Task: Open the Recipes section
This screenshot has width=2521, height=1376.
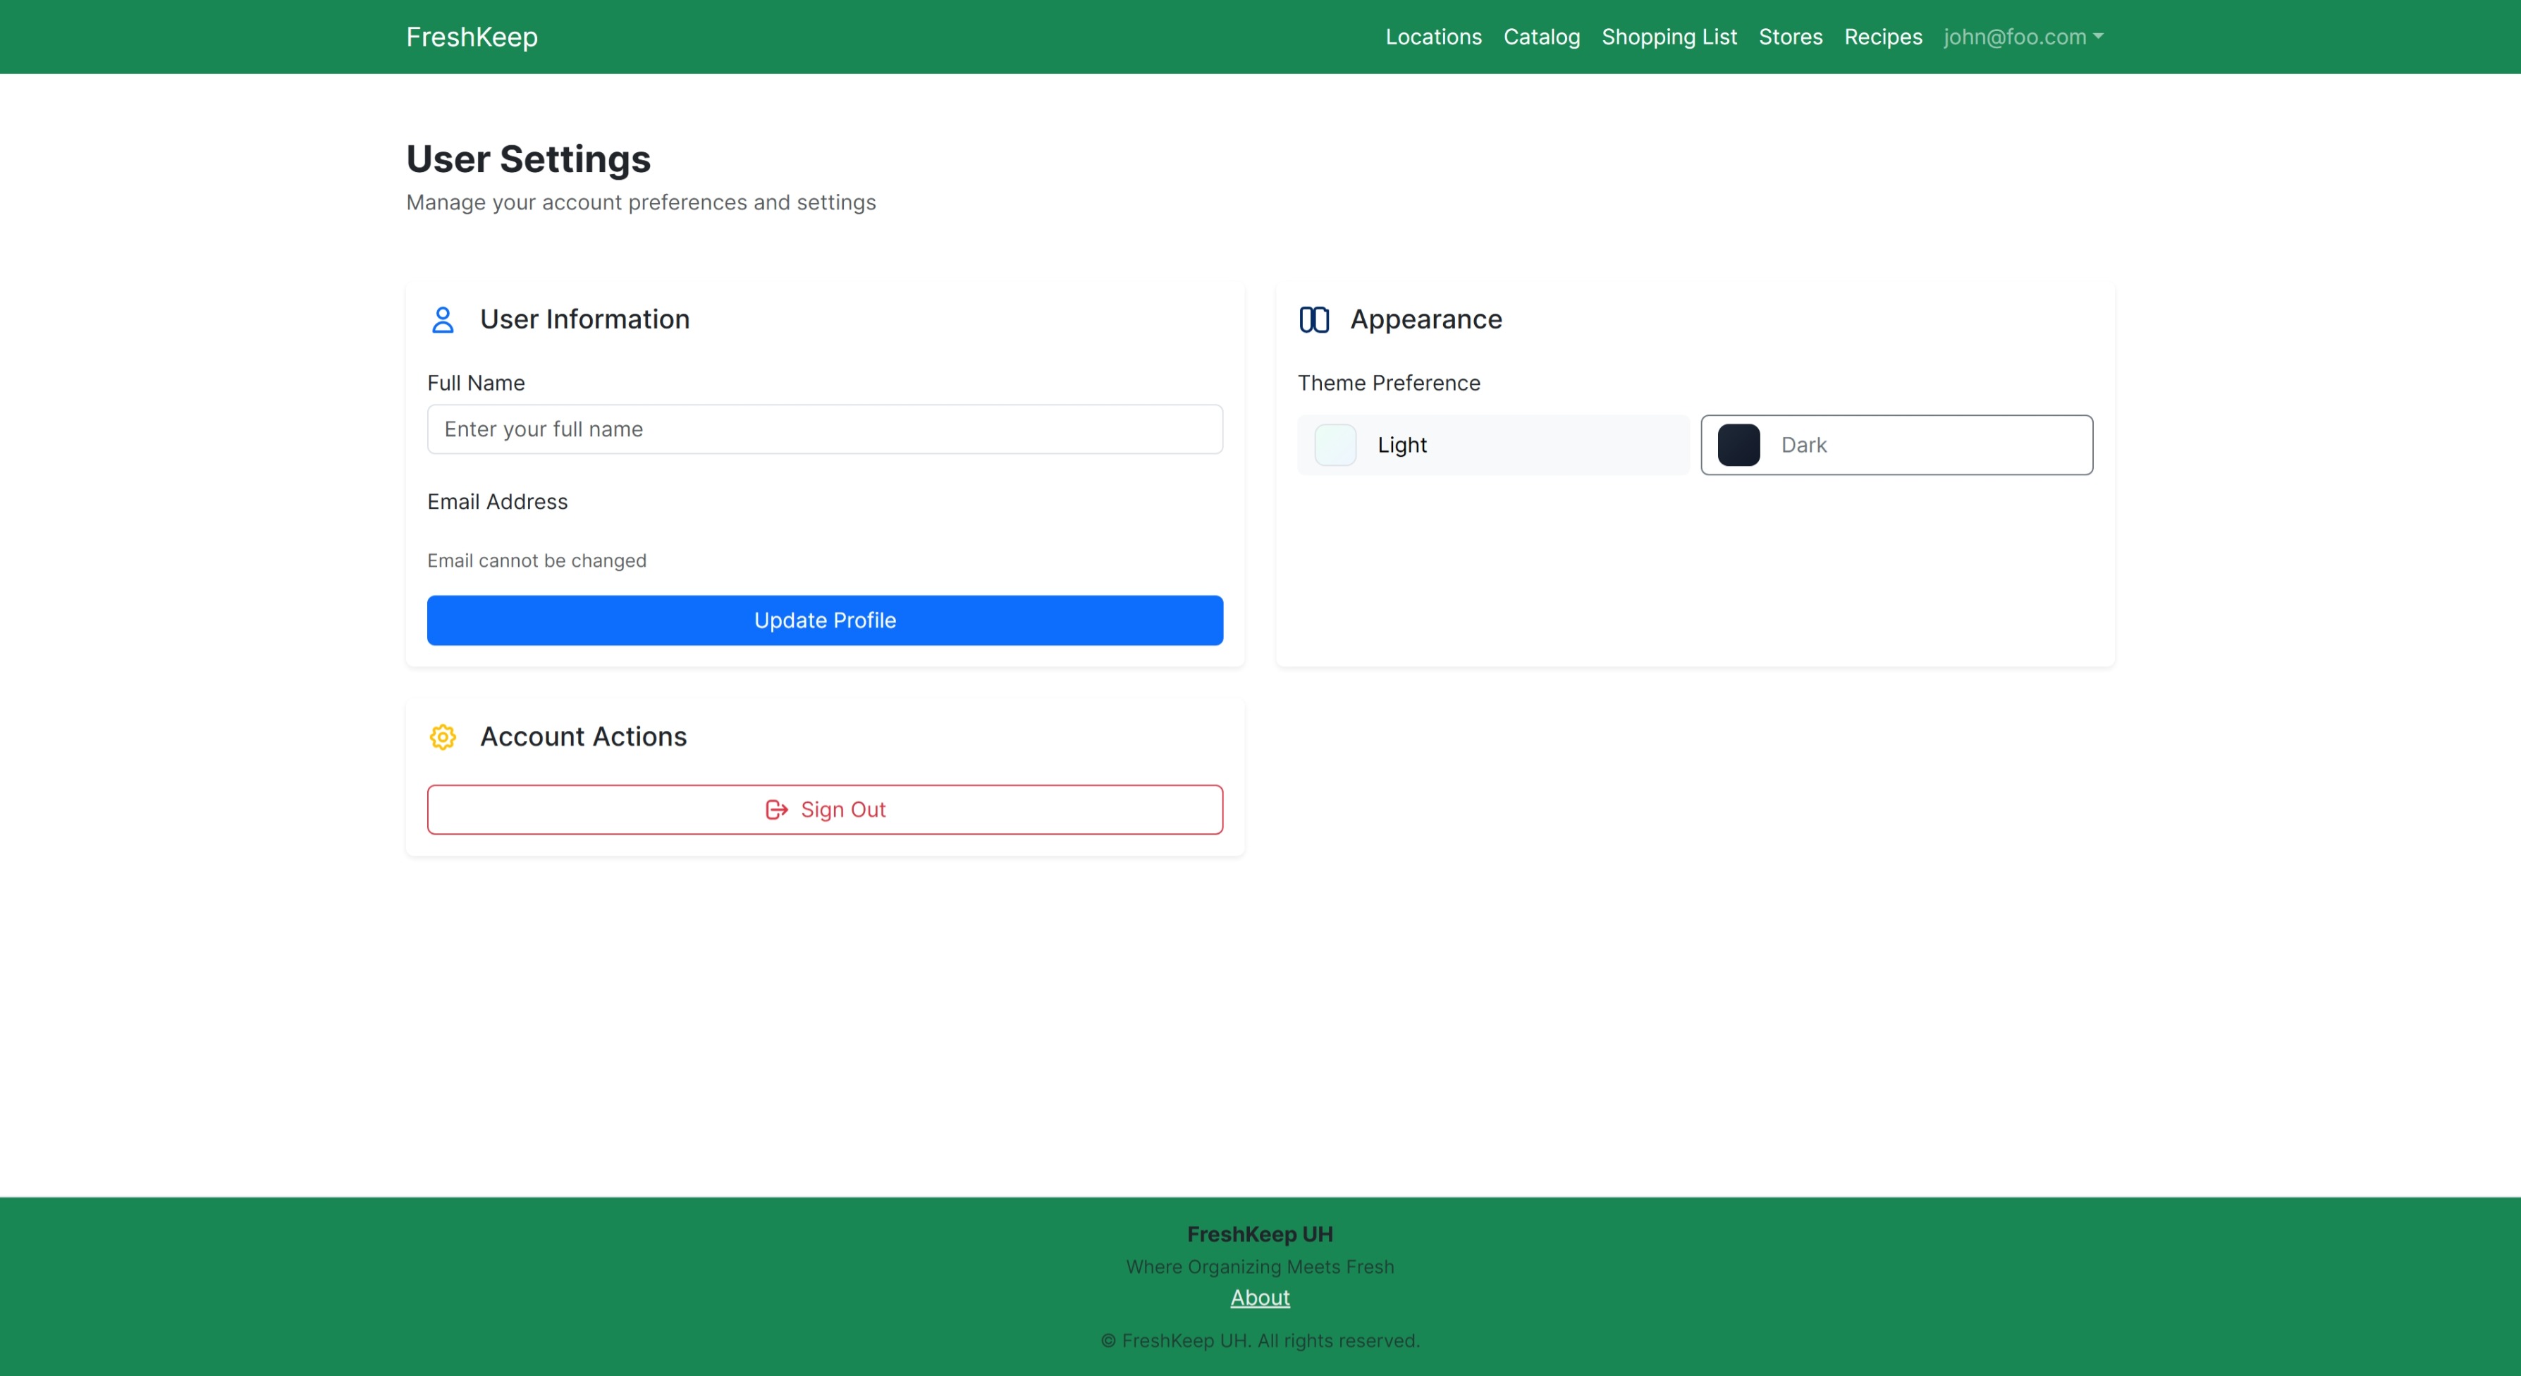Action: pyautogui.click(x=1882, y=37)
